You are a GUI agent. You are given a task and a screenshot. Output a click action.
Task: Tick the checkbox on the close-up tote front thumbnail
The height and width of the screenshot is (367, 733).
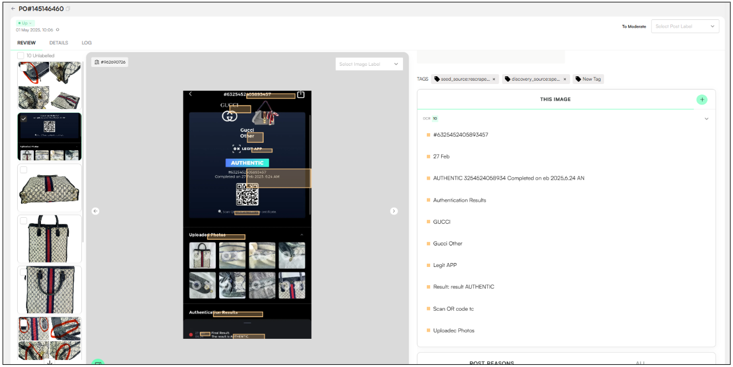[23, 272]
